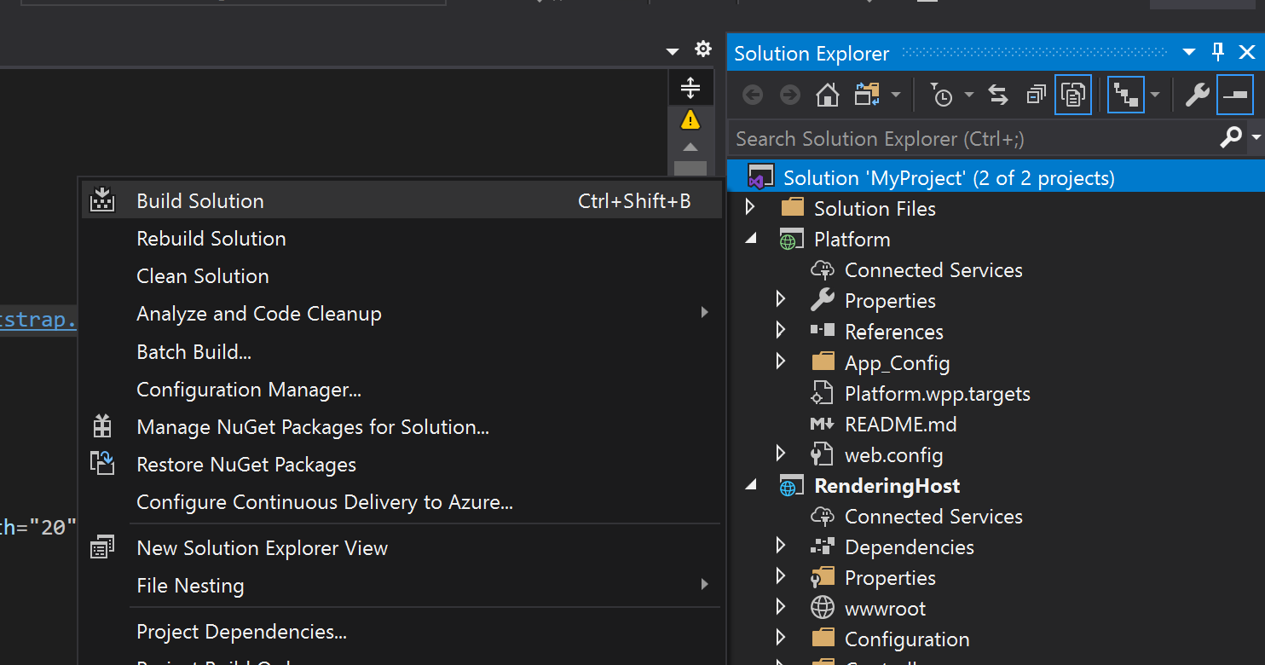Click the magnifier search icon in Solution Explorer
This screenshot has width=1265, height=665.
pyautogui.click(x=1231, y=137)
